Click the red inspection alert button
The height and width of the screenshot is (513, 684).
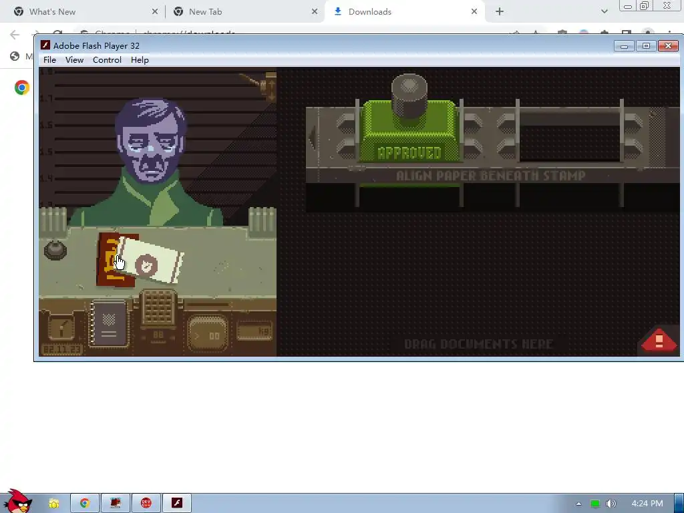[x=659, y=340]
